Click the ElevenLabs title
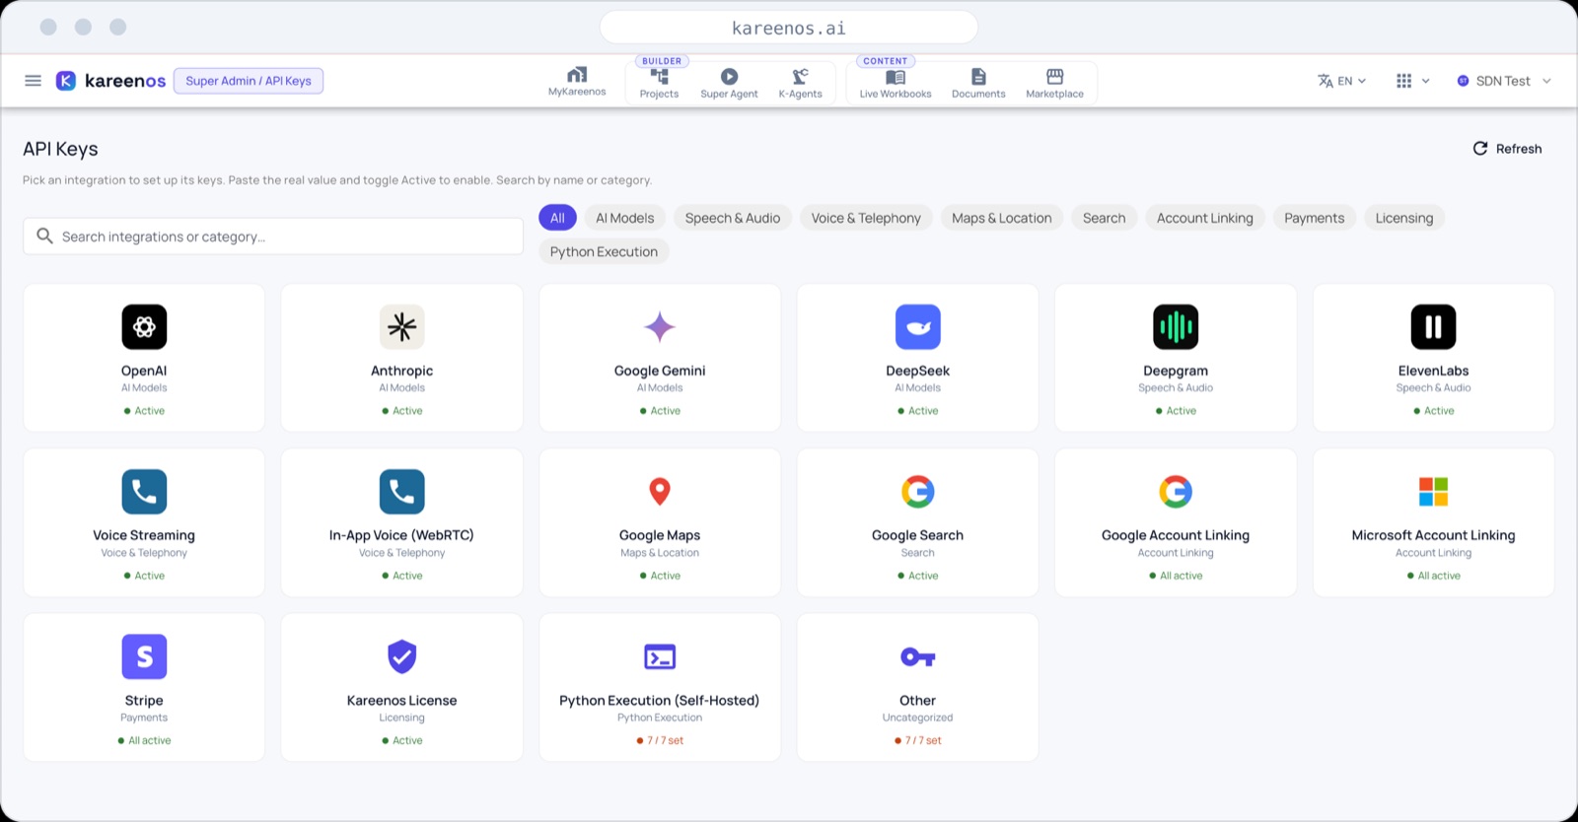1578x822 pixels. pos(1434,371)
